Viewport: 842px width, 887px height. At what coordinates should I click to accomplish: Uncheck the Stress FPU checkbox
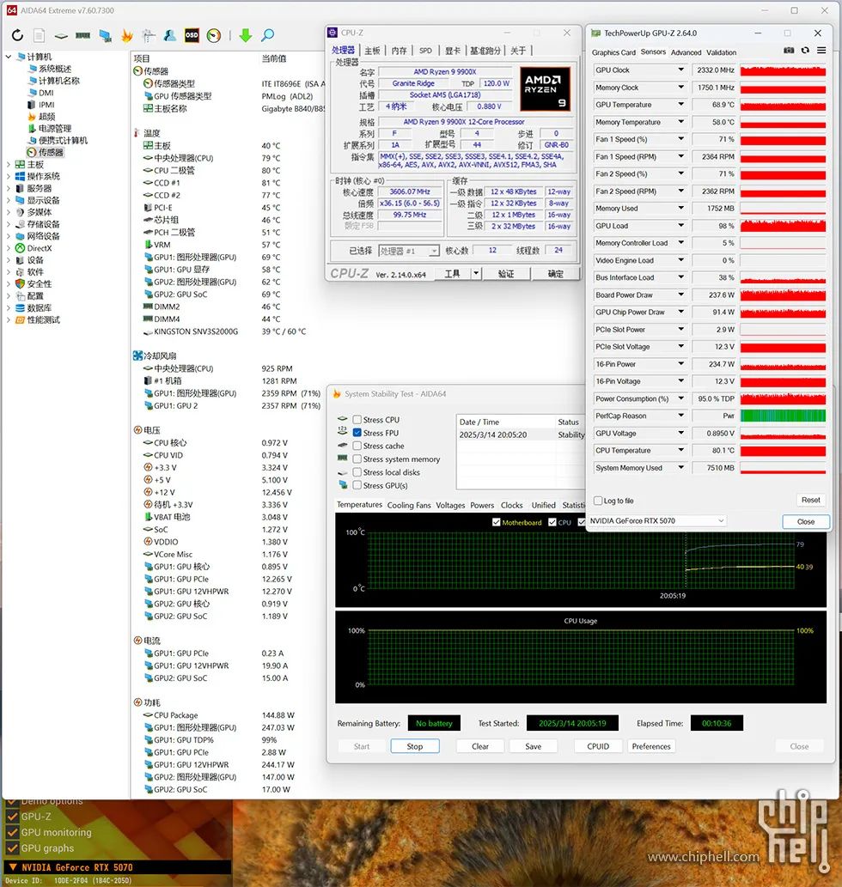pos(357,433)
